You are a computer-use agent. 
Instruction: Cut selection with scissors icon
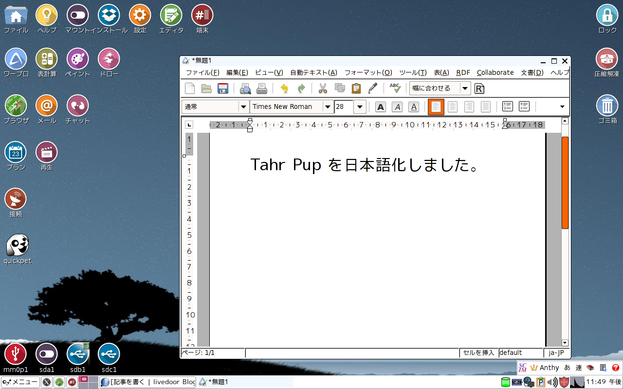pyautogui.click(x=323, y=88)
